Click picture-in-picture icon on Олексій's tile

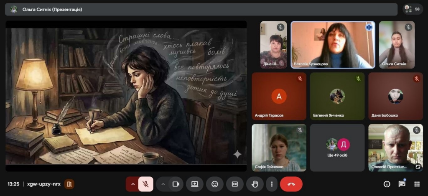418,166
